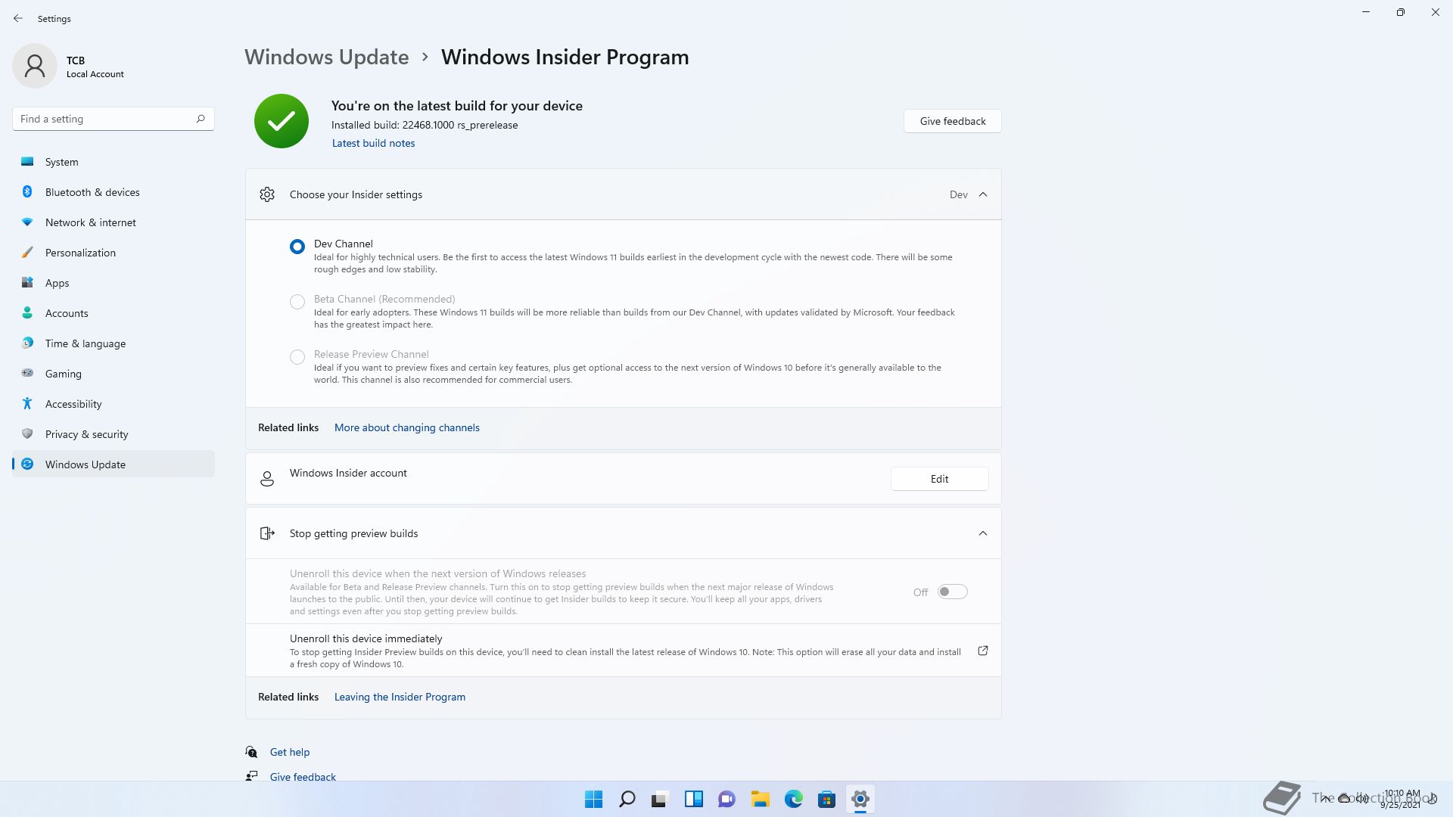
Task: Open Network & internet settings page
Action: 90,222
